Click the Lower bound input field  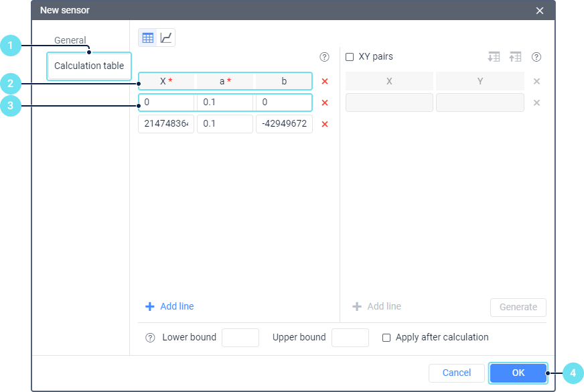240,338
